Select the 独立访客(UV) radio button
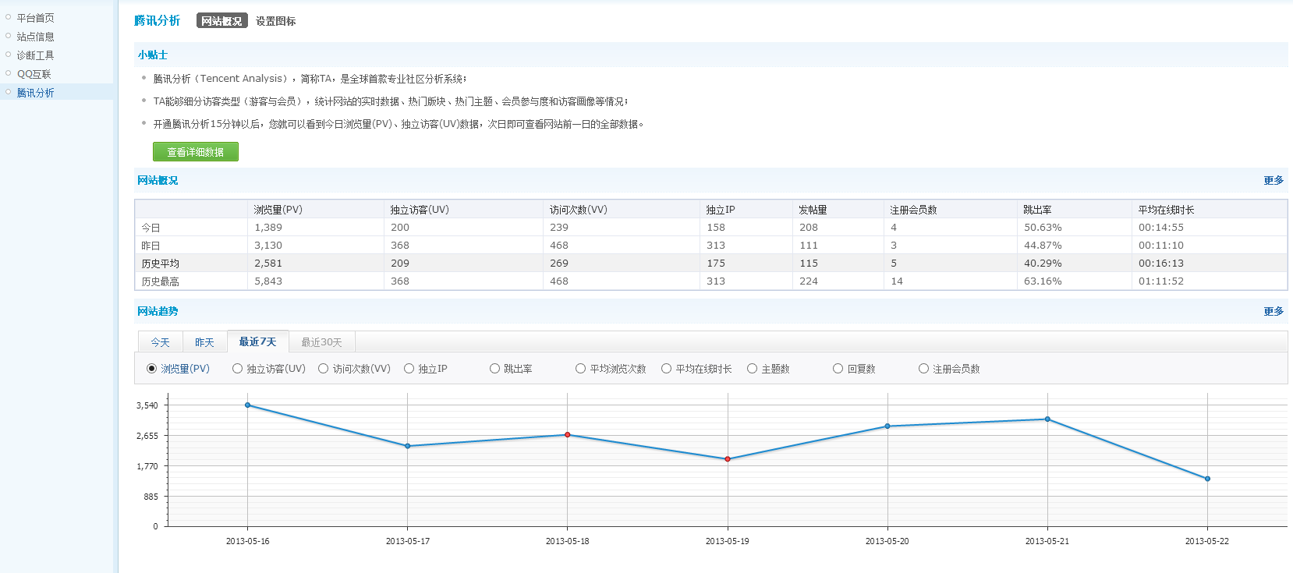1293x573 pixels. pyautogui.click(x=237, y=369)
